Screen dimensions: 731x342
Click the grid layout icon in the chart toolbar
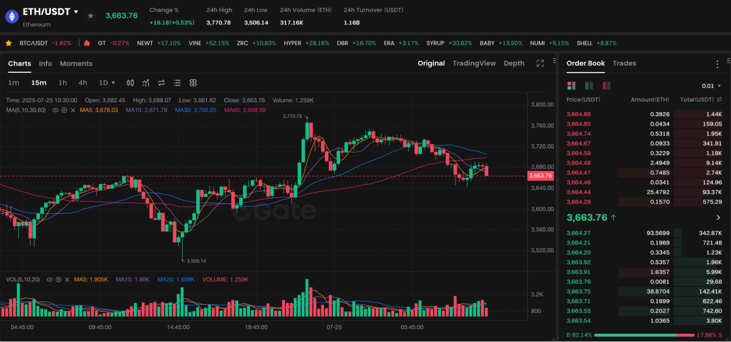pyautogui.click(x=193, y=83)
